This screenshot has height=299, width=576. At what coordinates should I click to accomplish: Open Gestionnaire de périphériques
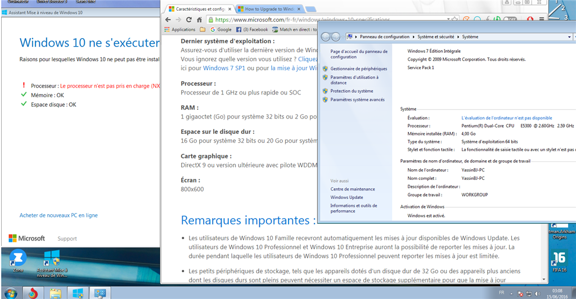358,69
